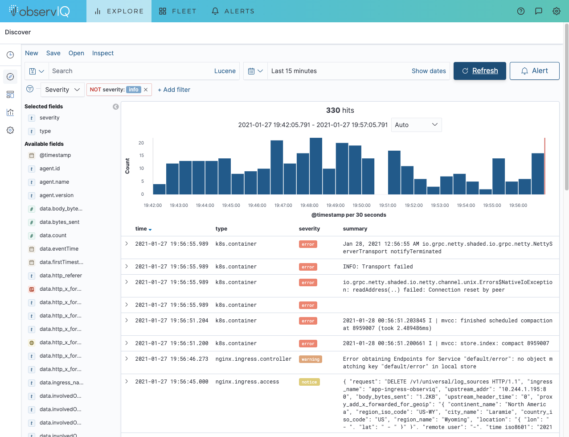Click Show dates link
This screenshot has width=569, height=437.
429,71
